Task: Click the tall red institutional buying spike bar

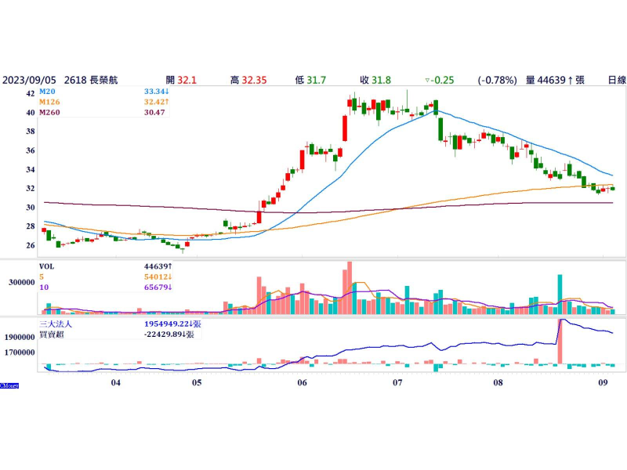Action: coord(560,342)
